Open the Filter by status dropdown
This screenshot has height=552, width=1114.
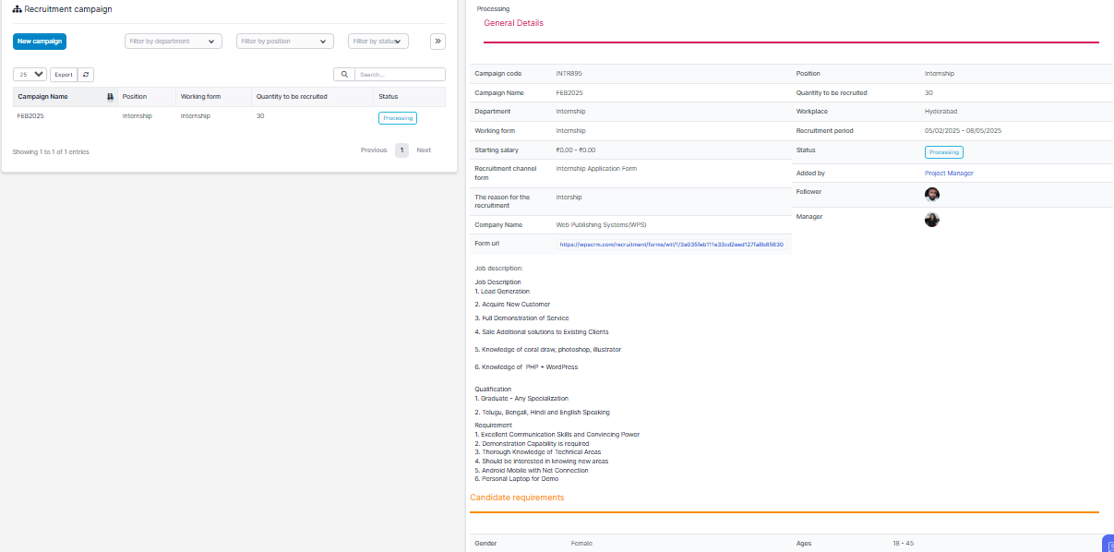point(378,41)
